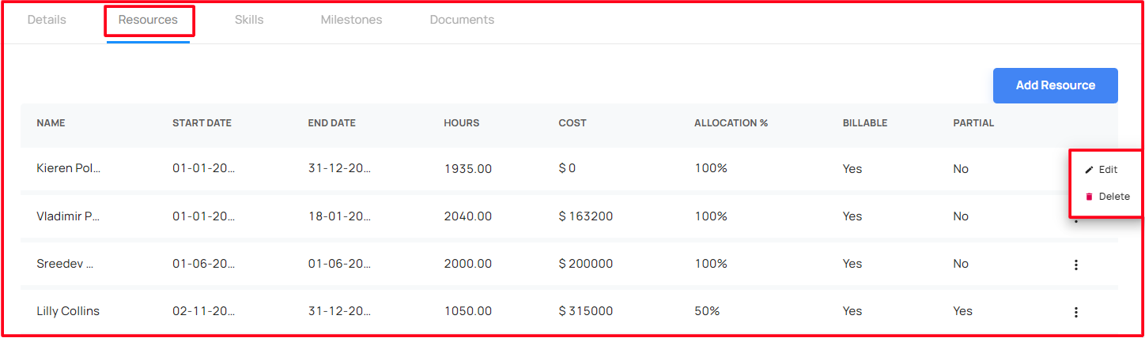Select the Lilly Collins name cell

coord(68,311)
